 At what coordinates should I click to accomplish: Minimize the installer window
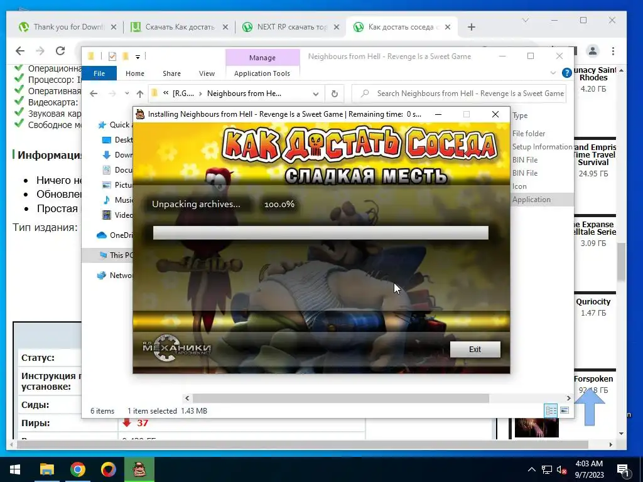click(x=438, y=114)
